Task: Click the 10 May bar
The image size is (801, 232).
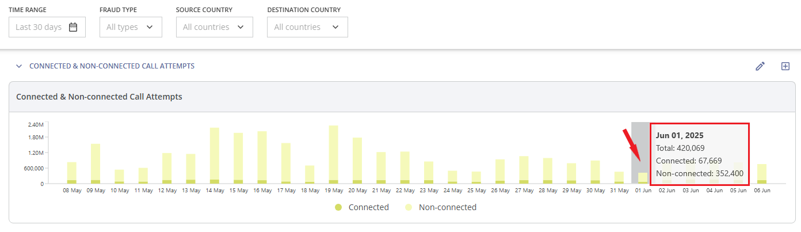Action: tap(119, 177)
